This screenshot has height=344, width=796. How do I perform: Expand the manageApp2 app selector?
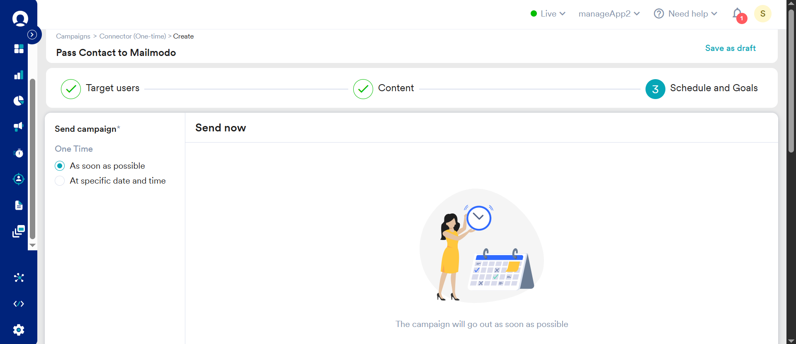609,14
